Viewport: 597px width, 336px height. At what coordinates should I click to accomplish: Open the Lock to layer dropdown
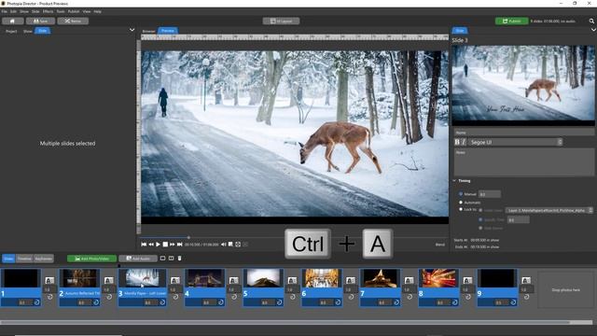tap(549, 210)
